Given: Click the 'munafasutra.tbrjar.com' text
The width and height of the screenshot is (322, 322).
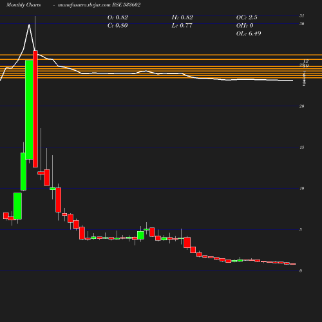Looking at the screenshot, I should (x=84, y=5).
